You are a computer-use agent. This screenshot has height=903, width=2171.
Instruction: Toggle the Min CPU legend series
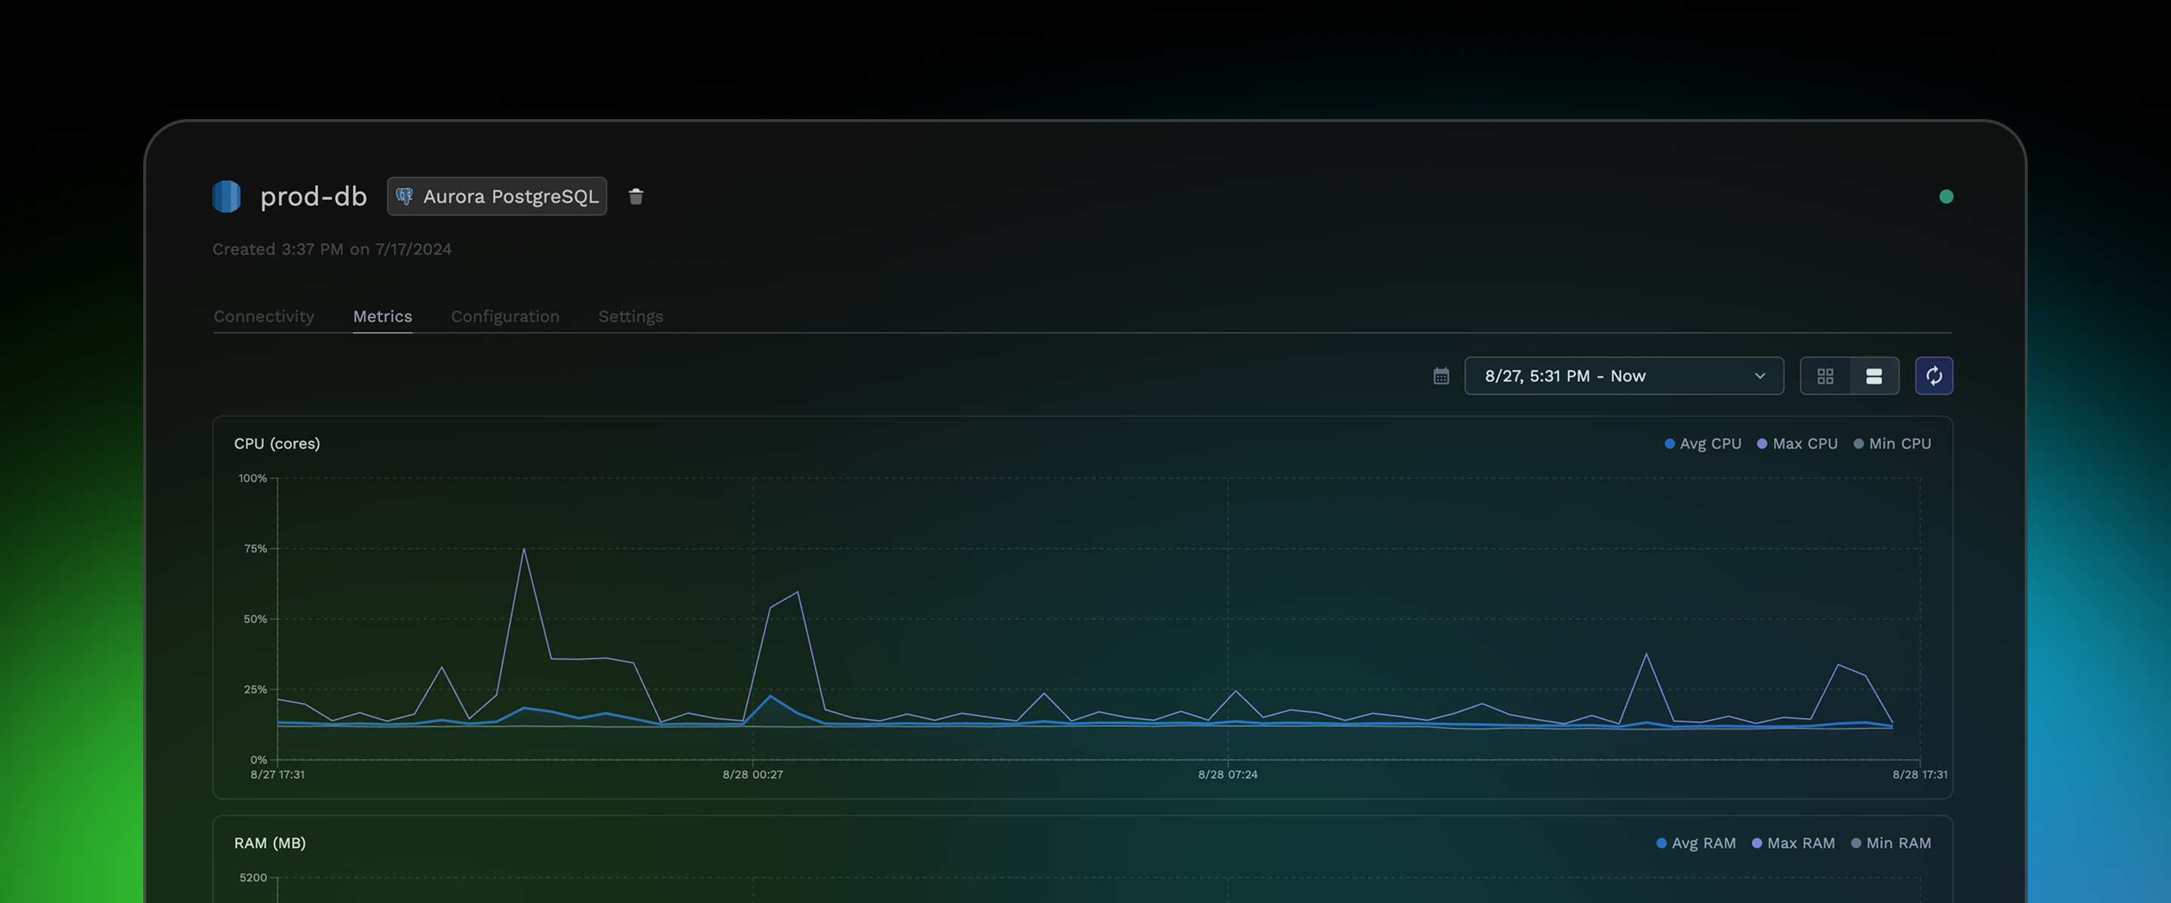[1892, 443]
